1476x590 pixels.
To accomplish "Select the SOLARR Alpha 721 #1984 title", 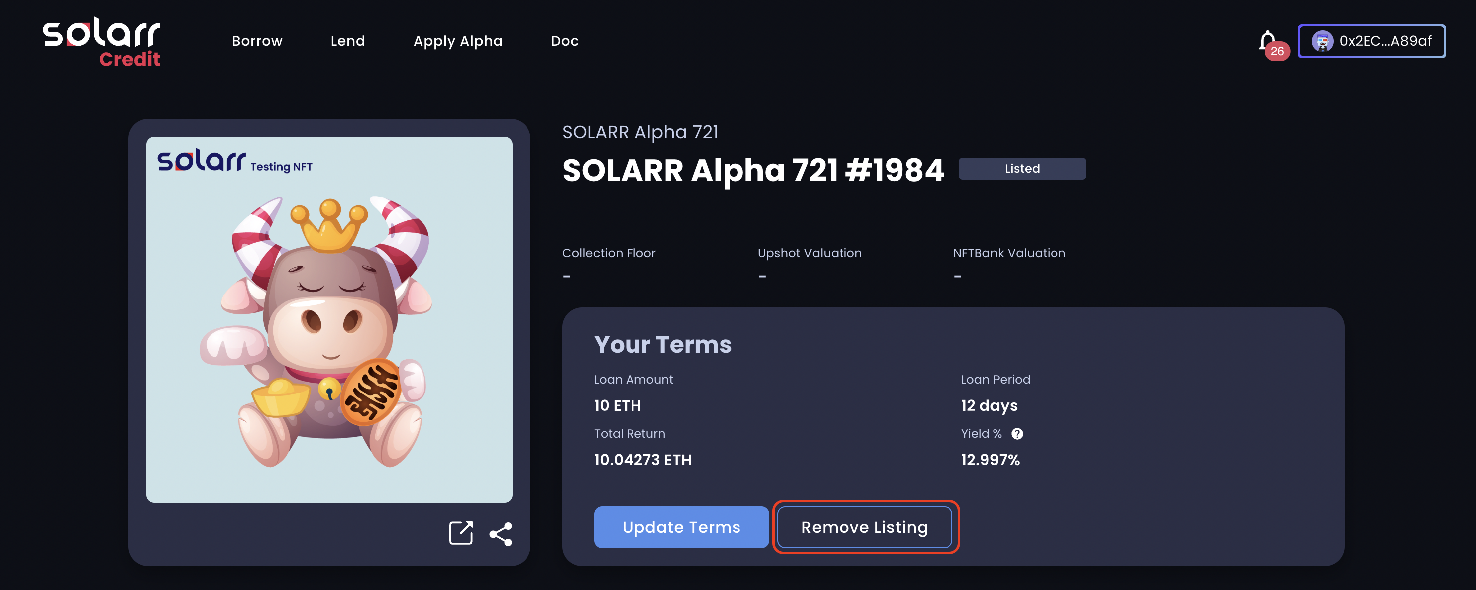I will 752,170.
